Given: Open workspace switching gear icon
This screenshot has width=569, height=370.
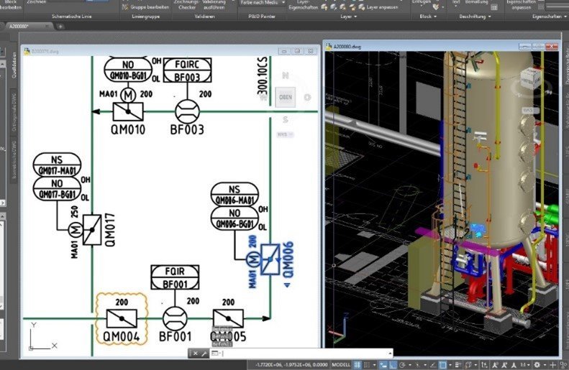Looking at the screenshot, I should (537, 364).
